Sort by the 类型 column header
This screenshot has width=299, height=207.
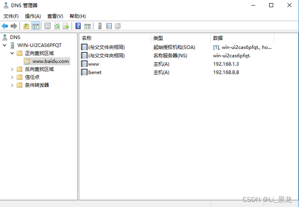[181, 38]
